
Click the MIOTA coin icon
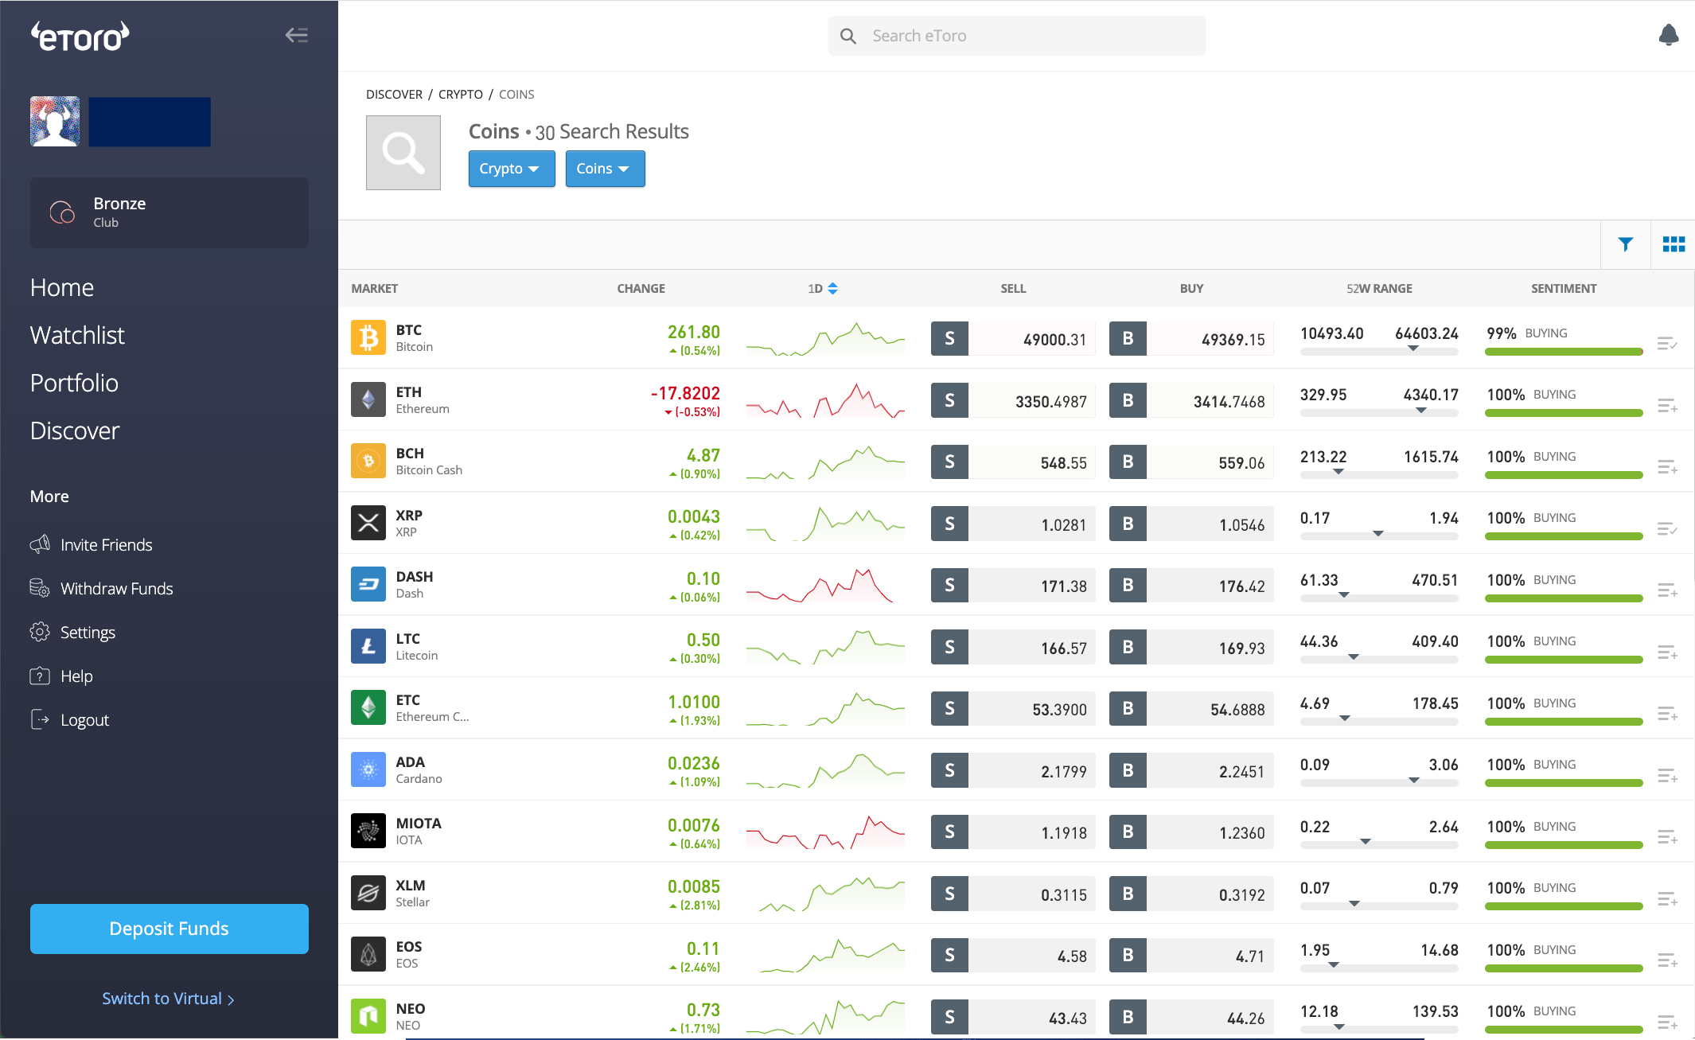click(x=368, y=832)
